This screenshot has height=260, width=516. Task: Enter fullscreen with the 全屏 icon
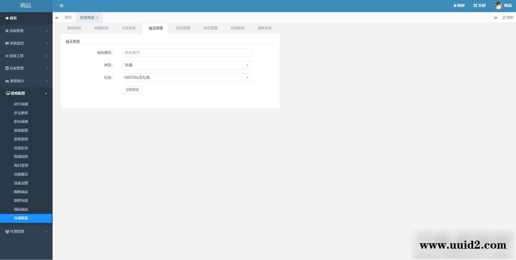pos(475,5)
